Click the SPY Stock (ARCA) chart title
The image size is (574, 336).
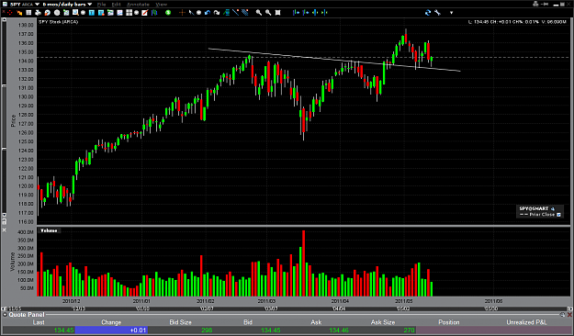coord(59,22)
